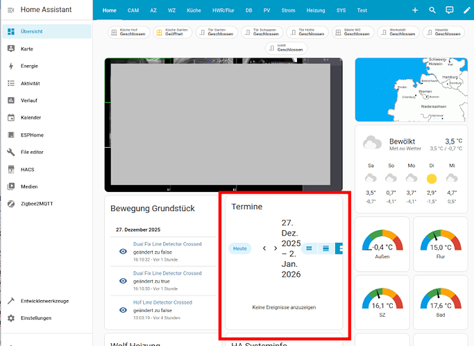This screenshot has width=474, height=346.
Task: Switch to the Strom tab
Action: [288, 10]
